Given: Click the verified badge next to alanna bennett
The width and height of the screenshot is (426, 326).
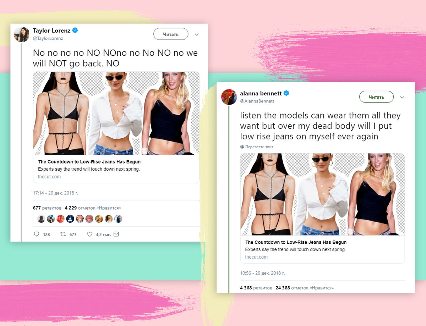Looking at the screenshot, I should (286, 93).
